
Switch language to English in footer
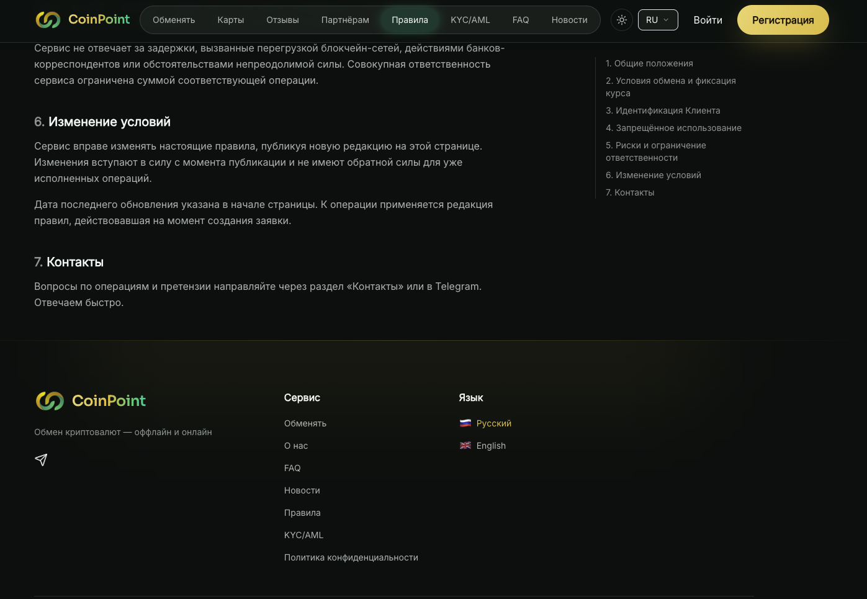[491, 446]
